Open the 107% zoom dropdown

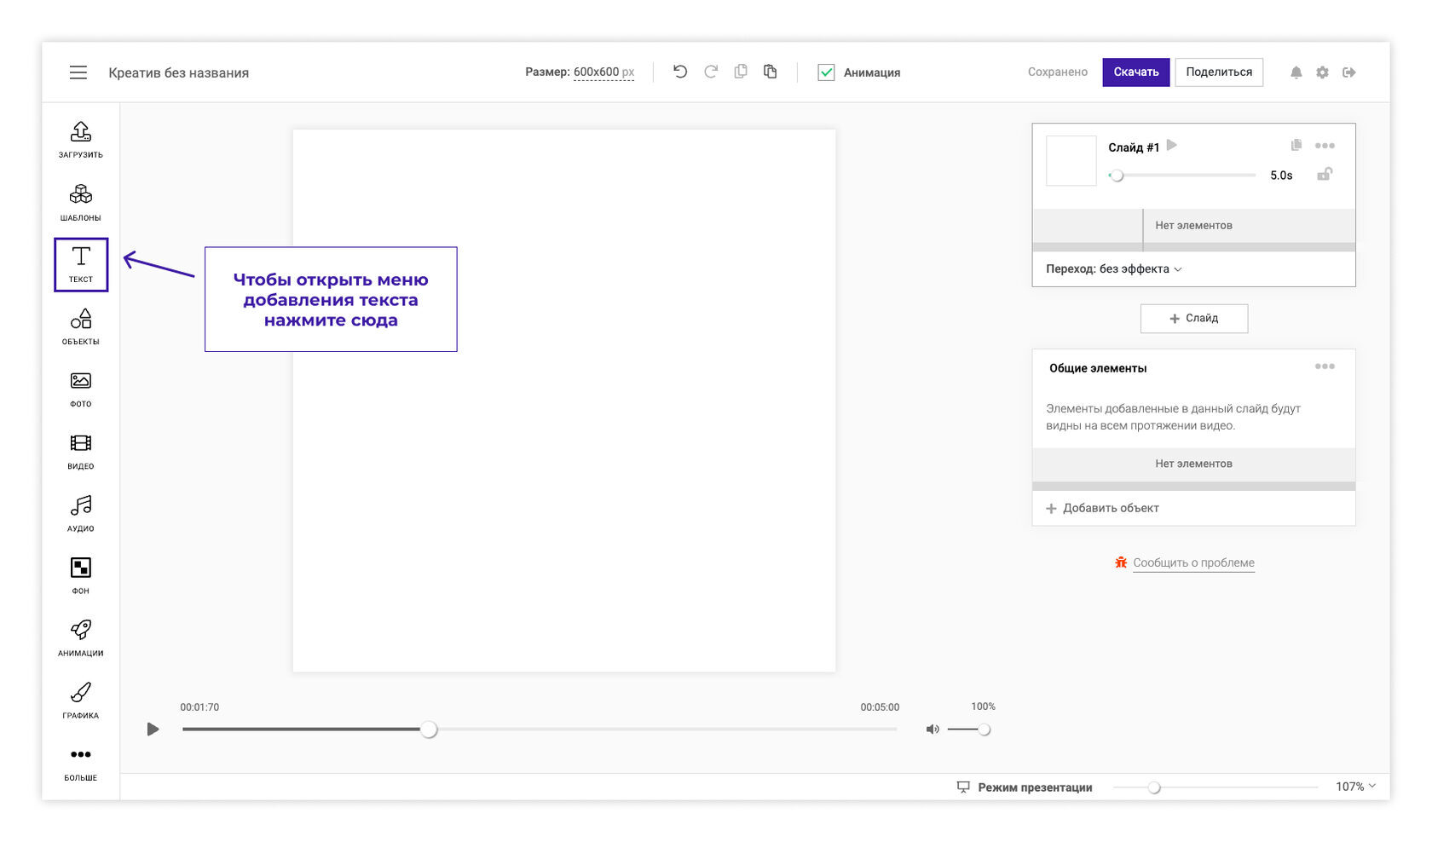1355,787
